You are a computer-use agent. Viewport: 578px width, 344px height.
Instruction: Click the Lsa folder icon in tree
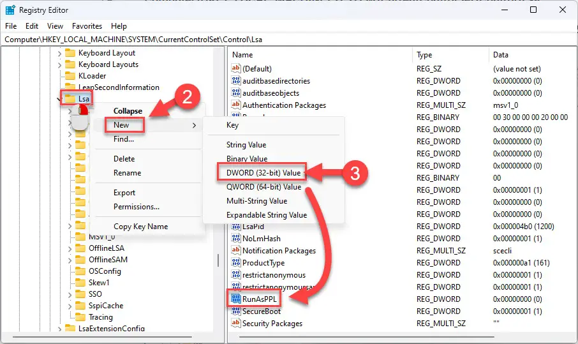pyautogui.click(x=70, y=98)
